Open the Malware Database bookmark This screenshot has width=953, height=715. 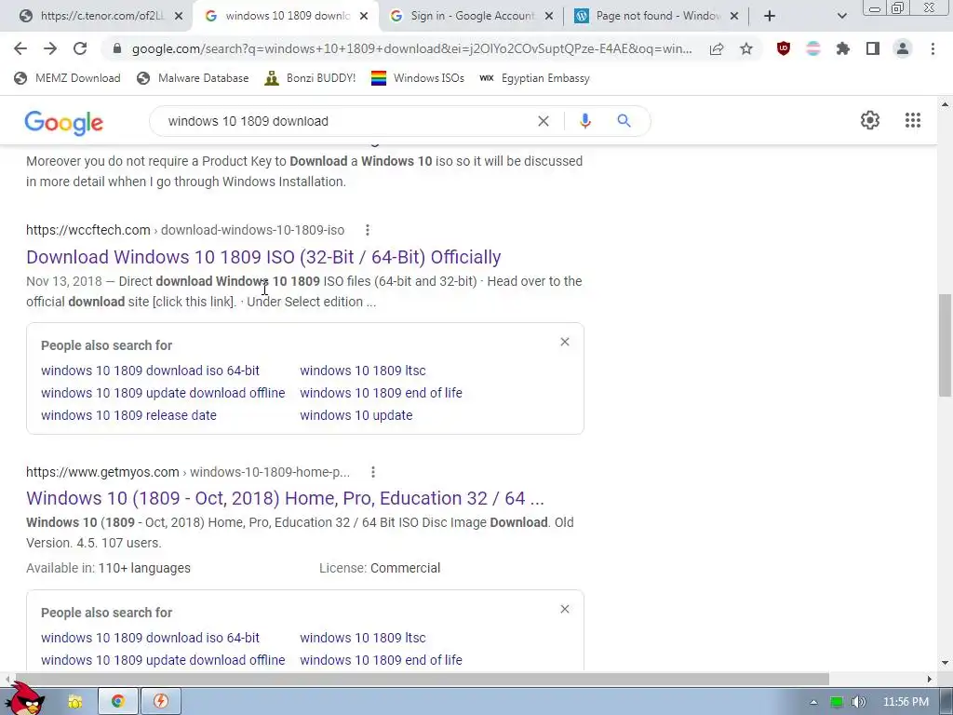point(194,78)
